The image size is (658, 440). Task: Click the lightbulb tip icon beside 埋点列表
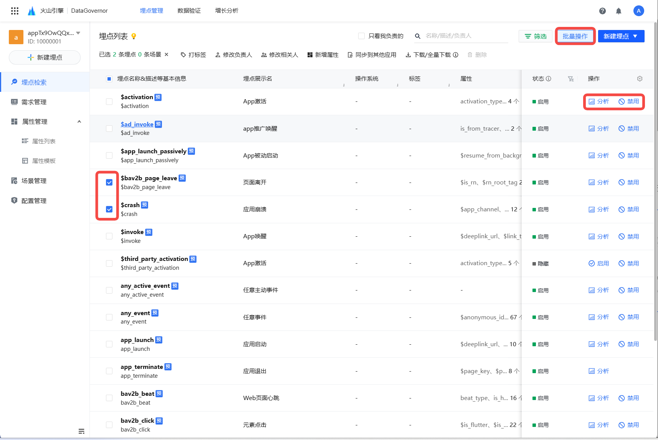(134, 36)
